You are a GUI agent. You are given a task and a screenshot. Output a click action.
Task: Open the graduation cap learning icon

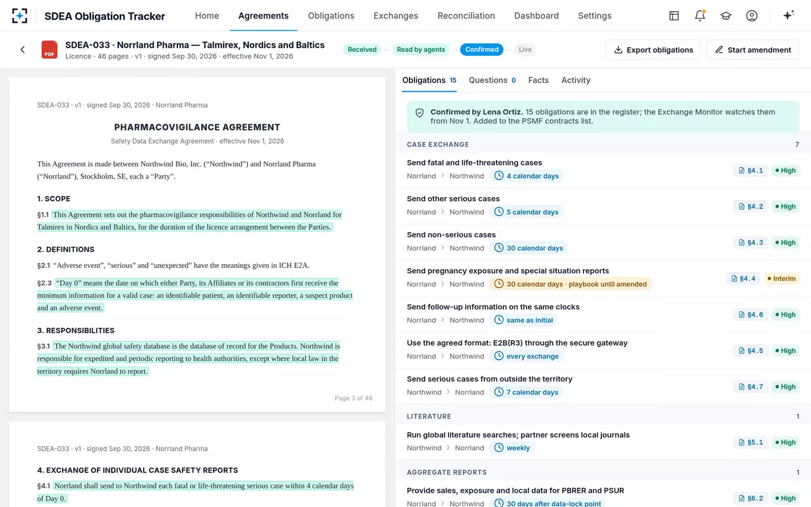(726, 16)
